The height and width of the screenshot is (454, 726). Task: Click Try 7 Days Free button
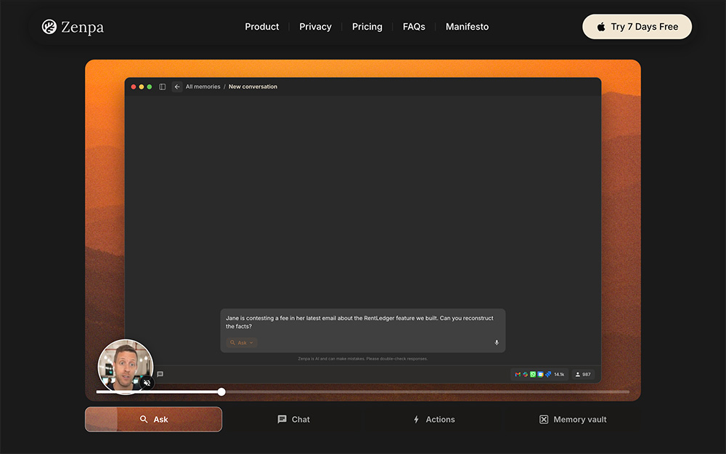637,27
